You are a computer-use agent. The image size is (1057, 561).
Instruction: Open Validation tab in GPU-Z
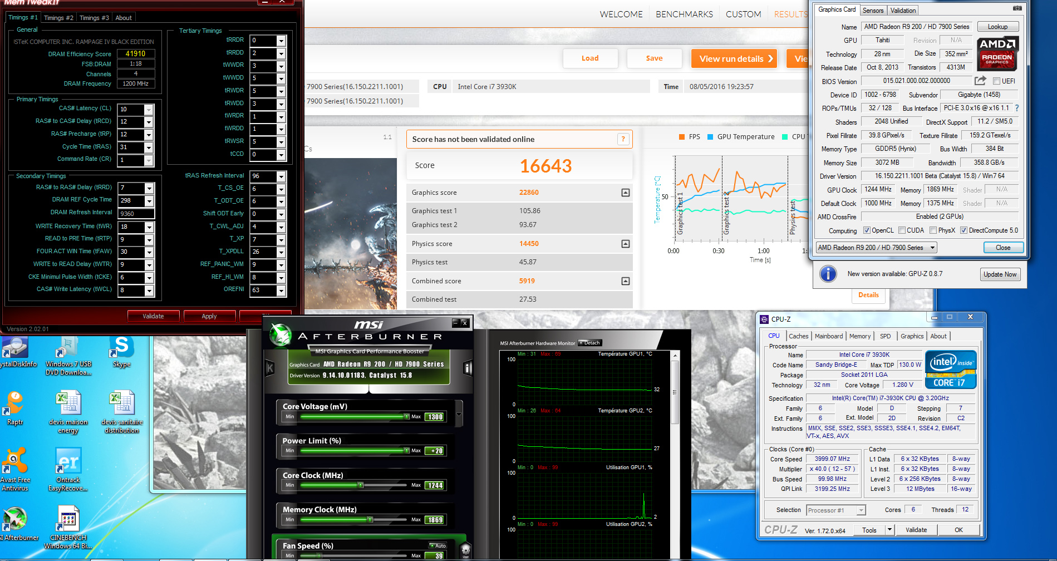[903, 11]
